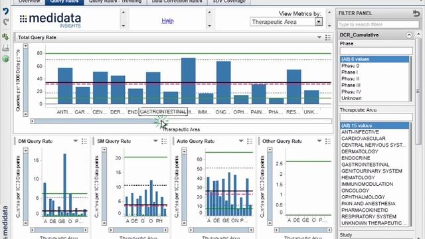Open the Total Query Rate dropdown menu

319,37
